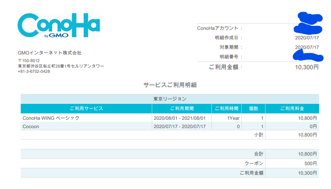This screenshot has height=189, width=331.
Task: Click the クーポン label
Action: coord(254,163)
